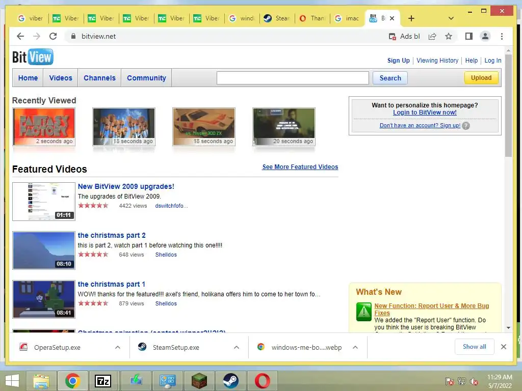This screenshot has height=391, width=522.
Task: Open New BitView 2009 upgrades video title
Action: pos(126,186)
